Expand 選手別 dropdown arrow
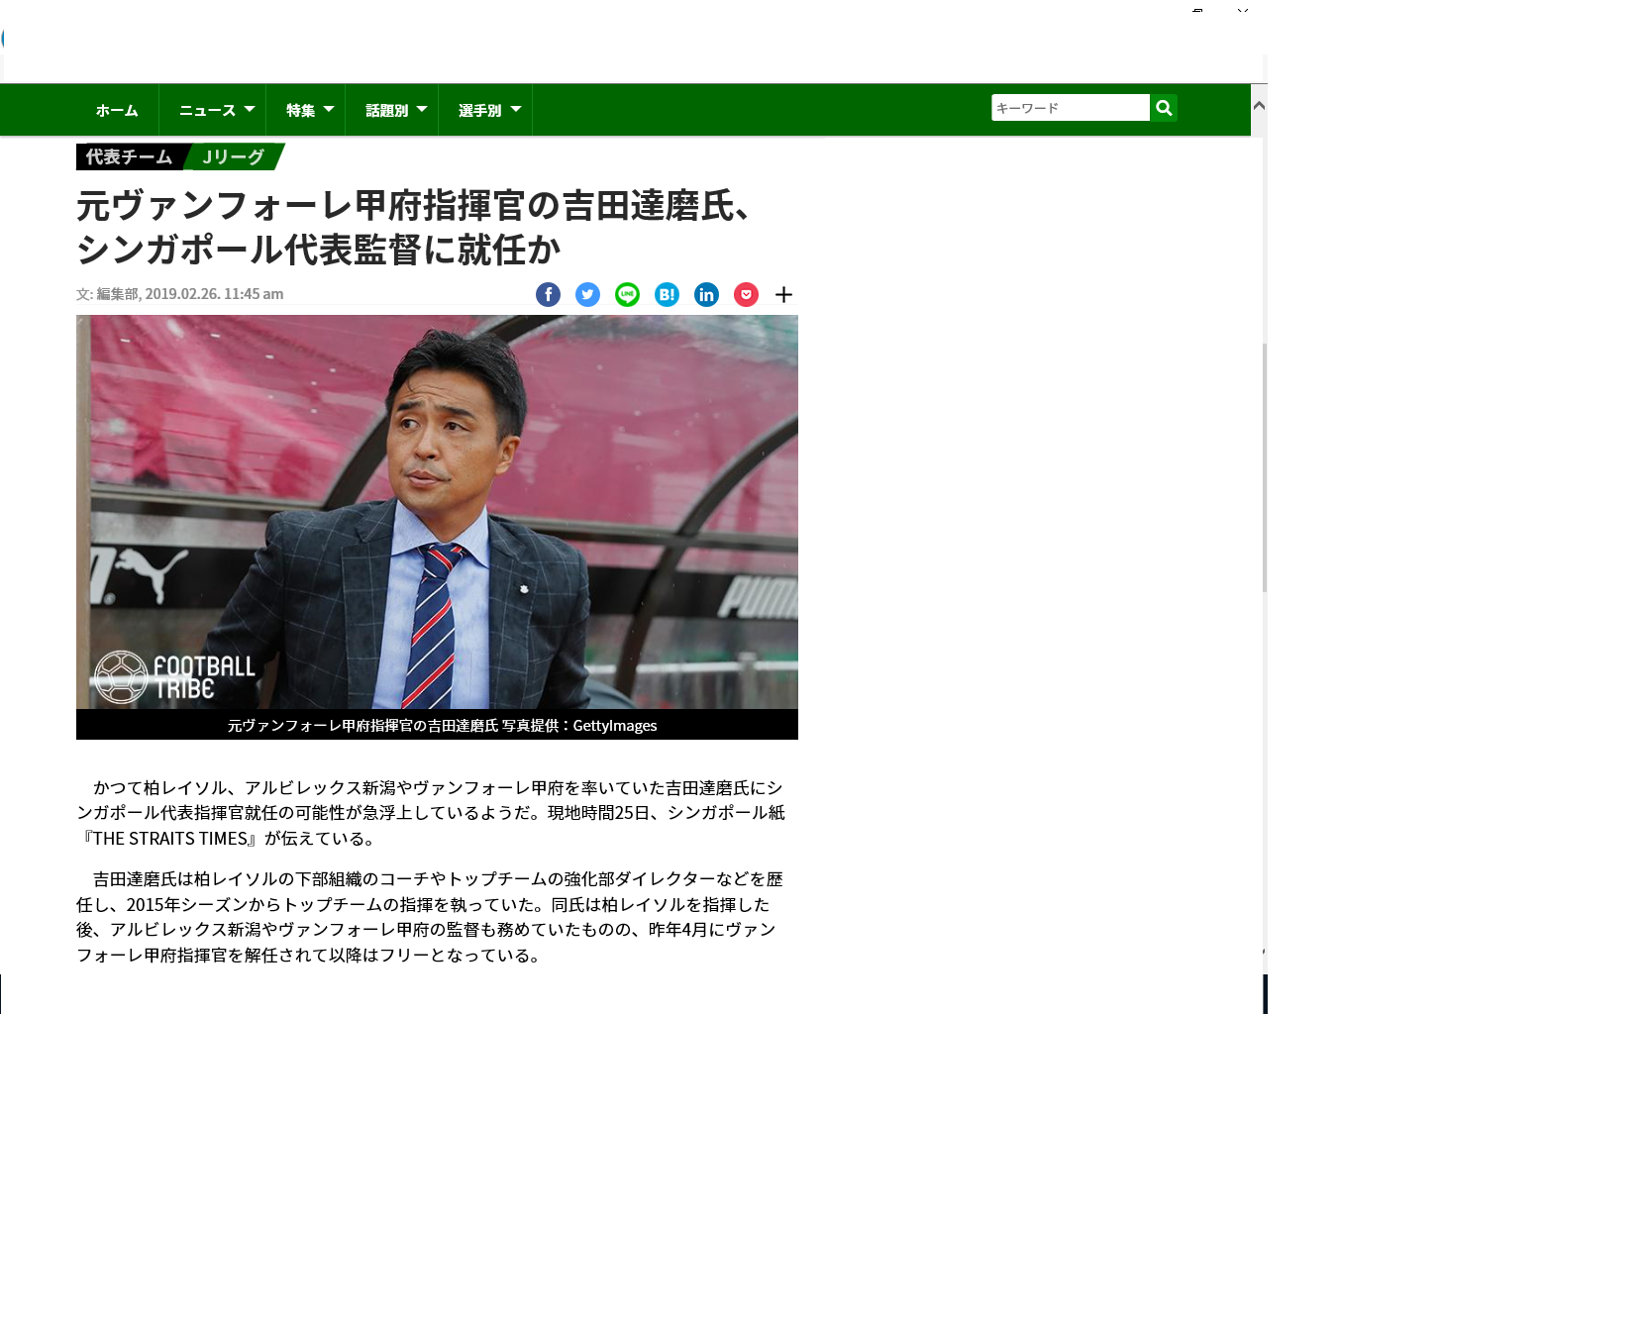This screenshot has height=1318, width=1648. (516, 109)
